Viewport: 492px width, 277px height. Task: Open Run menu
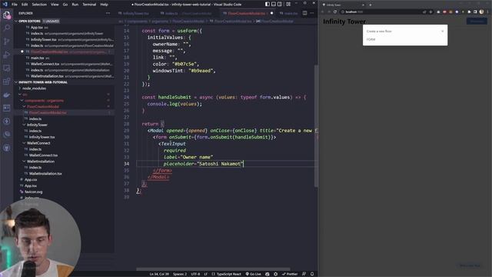point(75,5)
